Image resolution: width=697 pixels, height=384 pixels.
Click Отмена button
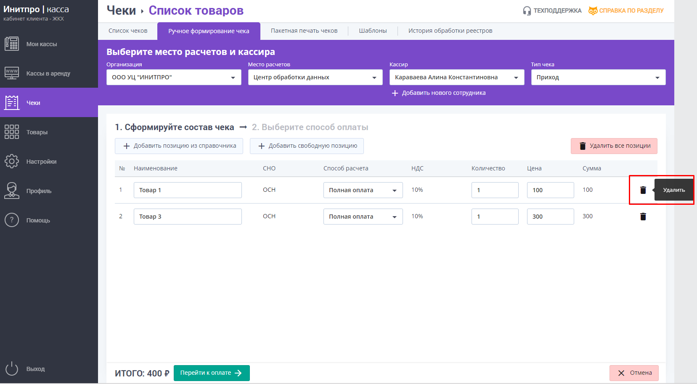pos(634,373)
